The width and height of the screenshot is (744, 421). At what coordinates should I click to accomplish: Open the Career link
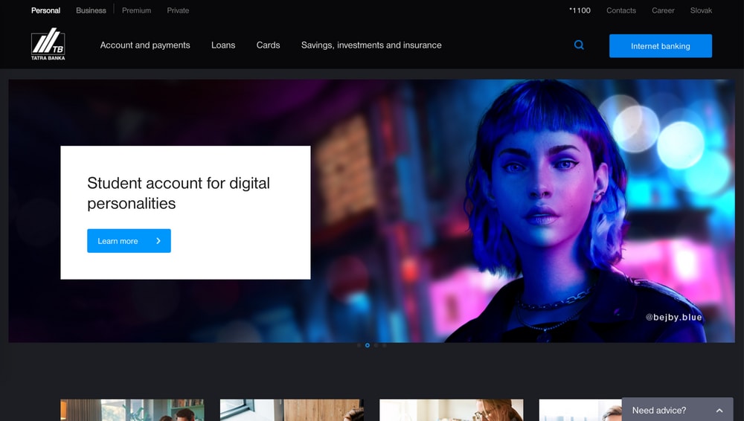tap(663, 10)
